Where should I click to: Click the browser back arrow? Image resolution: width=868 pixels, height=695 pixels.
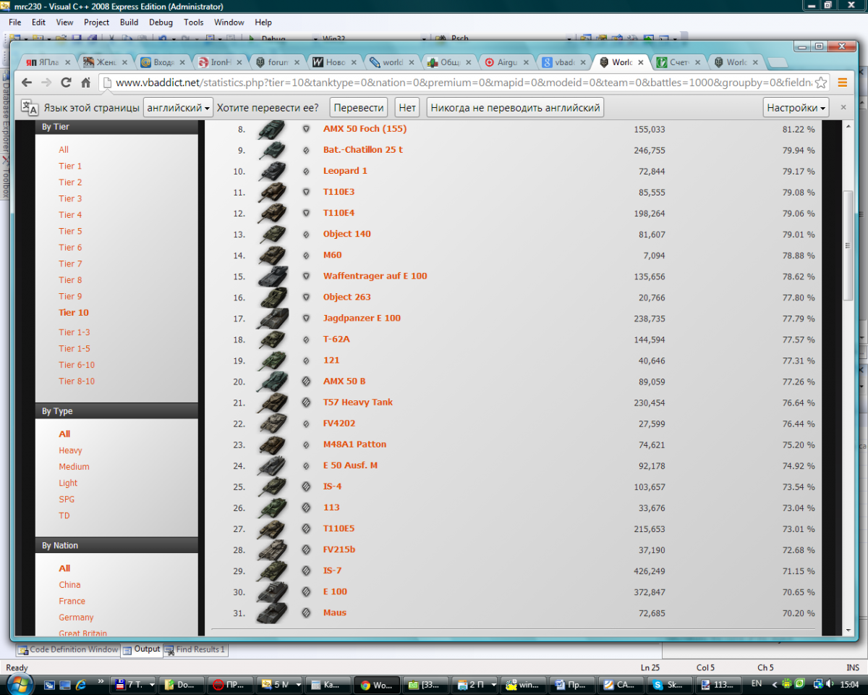pos(27,83)
